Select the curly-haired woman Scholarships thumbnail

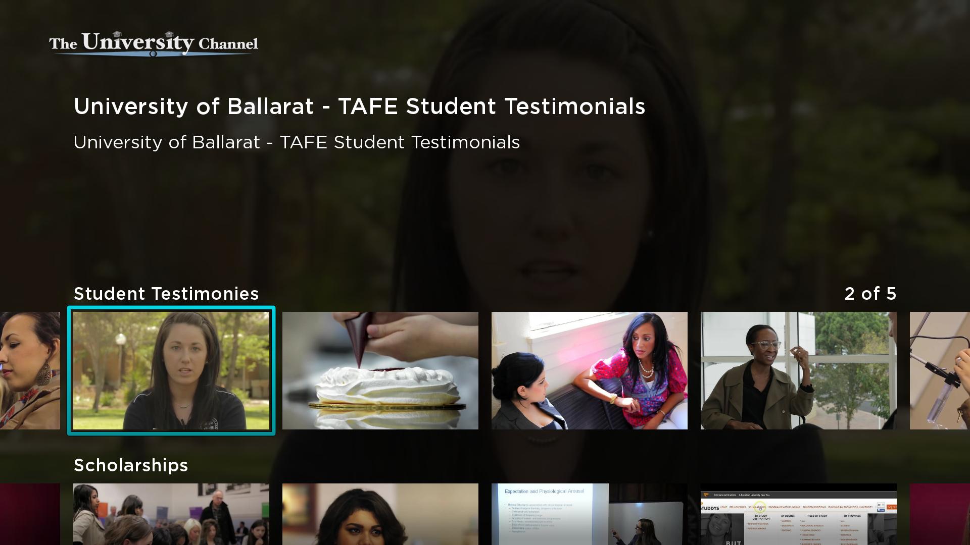380,514
